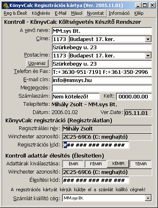Click the Postacíme street address field
This screenshot has width=158, height=208.
[102, 64]
